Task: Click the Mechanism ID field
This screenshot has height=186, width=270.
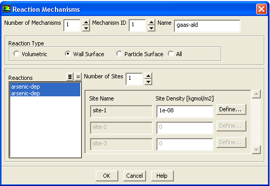Action: [137, 25]
